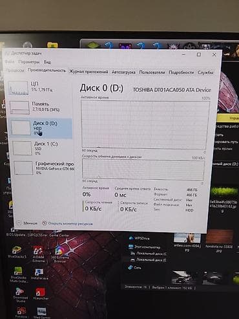This screenshot has width=239, height=319.
Task: Open the Вид menu
Action: (x=47, y=62)
